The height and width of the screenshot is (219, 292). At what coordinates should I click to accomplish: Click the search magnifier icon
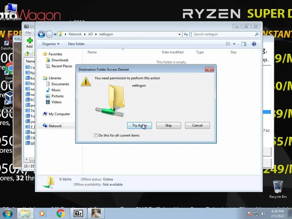[257, 34]
